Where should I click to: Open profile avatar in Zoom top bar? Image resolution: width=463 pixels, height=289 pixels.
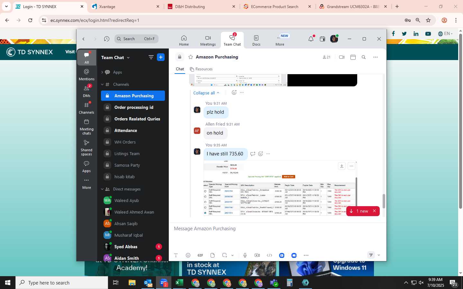click(x=334, y=39)
